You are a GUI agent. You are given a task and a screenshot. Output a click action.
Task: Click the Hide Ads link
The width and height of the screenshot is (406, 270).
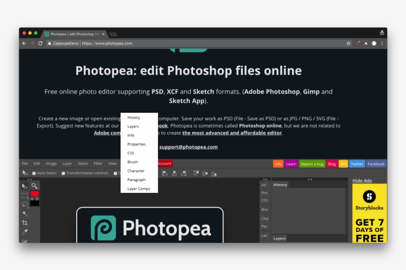pyautogui.click(x=362, y=180)
